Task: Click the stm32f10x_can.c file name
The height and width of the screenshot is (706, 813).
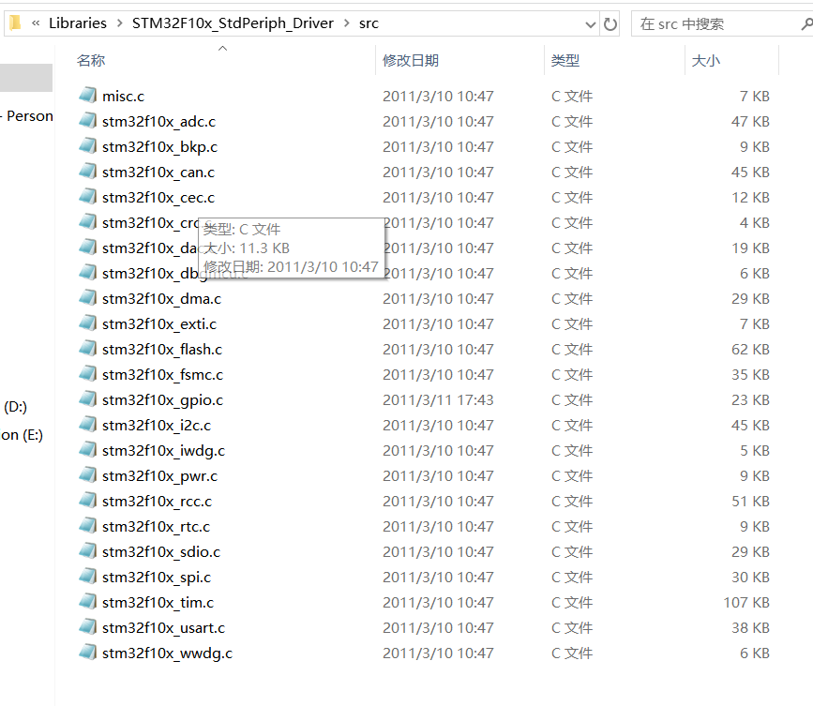Action: coord(158,173)
